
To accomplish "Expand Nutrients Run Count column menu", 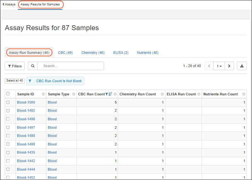I will 244,94.
